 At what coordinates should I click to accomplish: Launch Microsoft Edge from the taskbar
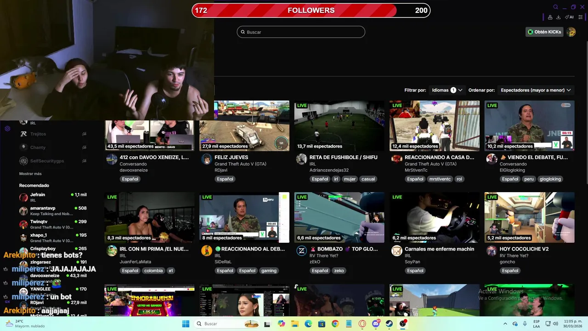pyautogui.click(x=308, y=324)
